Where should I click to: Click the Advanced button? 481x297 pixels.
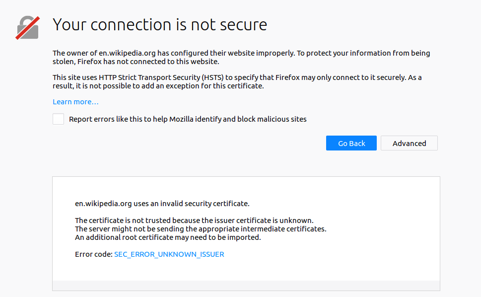[409, 143]
